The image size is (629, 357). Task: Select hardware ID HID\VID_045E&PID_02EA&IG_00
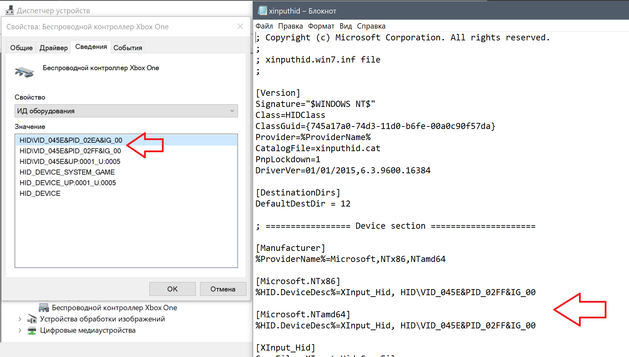click(x=126, y=140)
